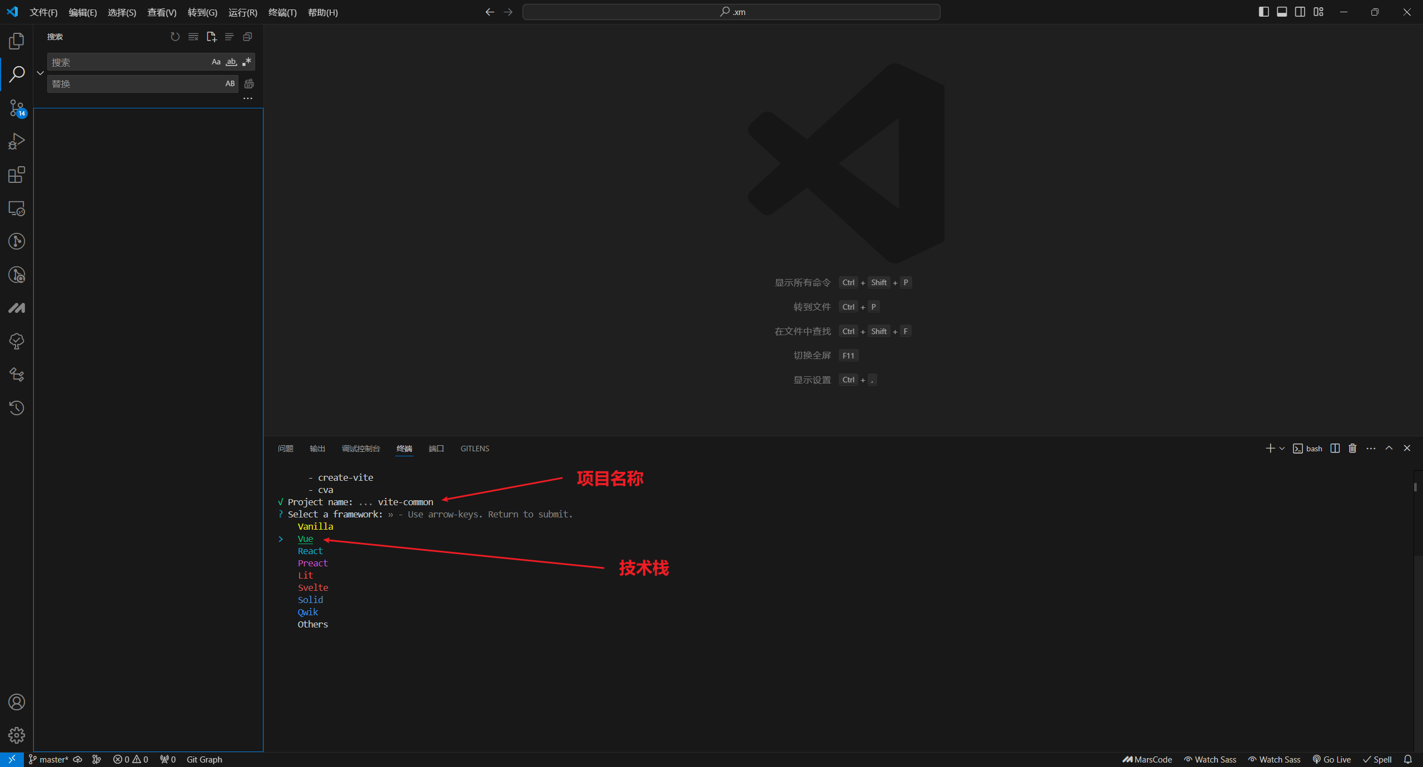Enable Use Regular Expression search option

[247, 62]
